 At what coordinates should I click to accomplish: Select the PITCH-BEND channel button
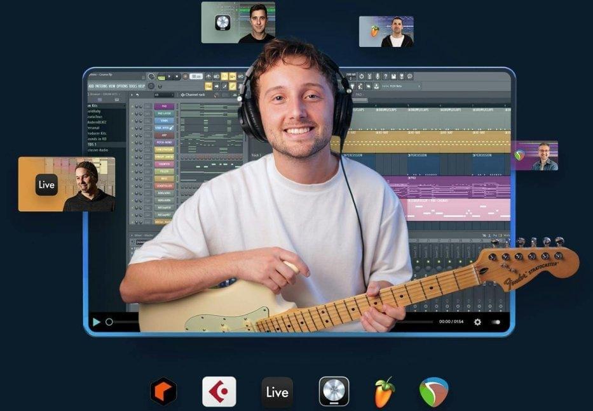pos(164,143)
